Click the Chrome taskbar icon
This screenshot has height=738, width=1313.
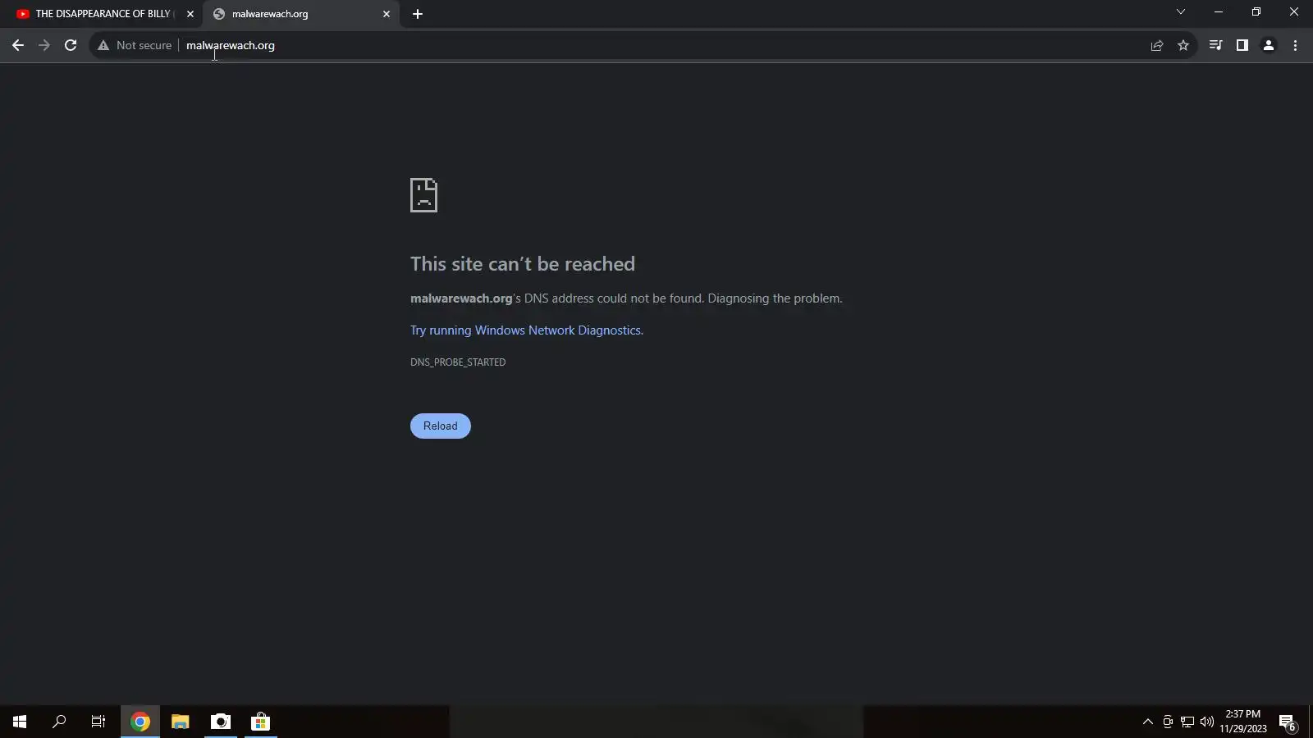pos(140,722)
